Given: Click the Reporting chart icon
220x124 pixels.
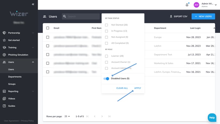Looking at the screenshot, I should 4,91.
